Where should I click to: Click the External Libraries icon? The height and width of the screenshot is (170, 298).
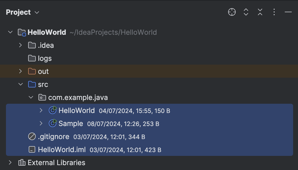pyautogui.click(x=21, y=162)
